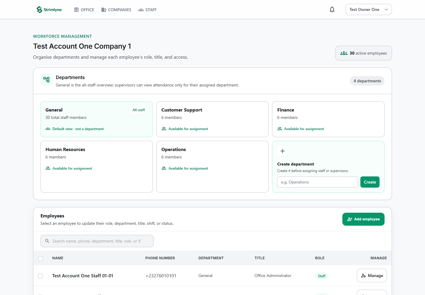The image size is (425, 295).
Task: Tick checkbox for Test Account One Staff 01-01
Action: [x=40, y=276]
